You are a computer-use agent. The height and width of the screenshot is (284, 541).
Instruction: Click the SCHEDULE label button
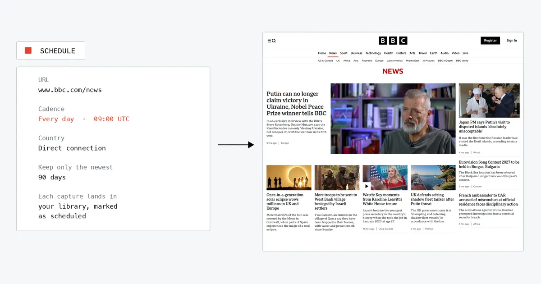tap(50, 51)
